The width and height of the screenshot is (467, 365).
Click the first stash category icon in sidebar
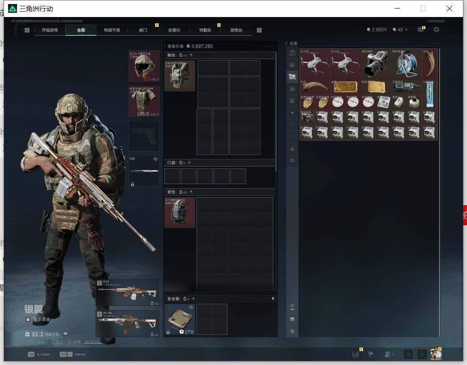click(x=293, y=53)
